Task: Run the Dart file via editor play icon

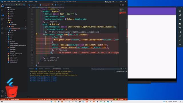Action: coord(120,5)
